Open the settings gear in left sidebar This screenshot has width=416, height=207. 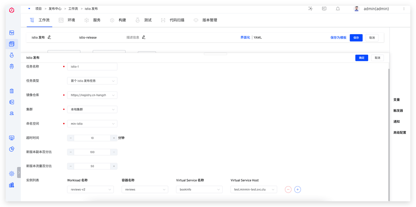12,173
